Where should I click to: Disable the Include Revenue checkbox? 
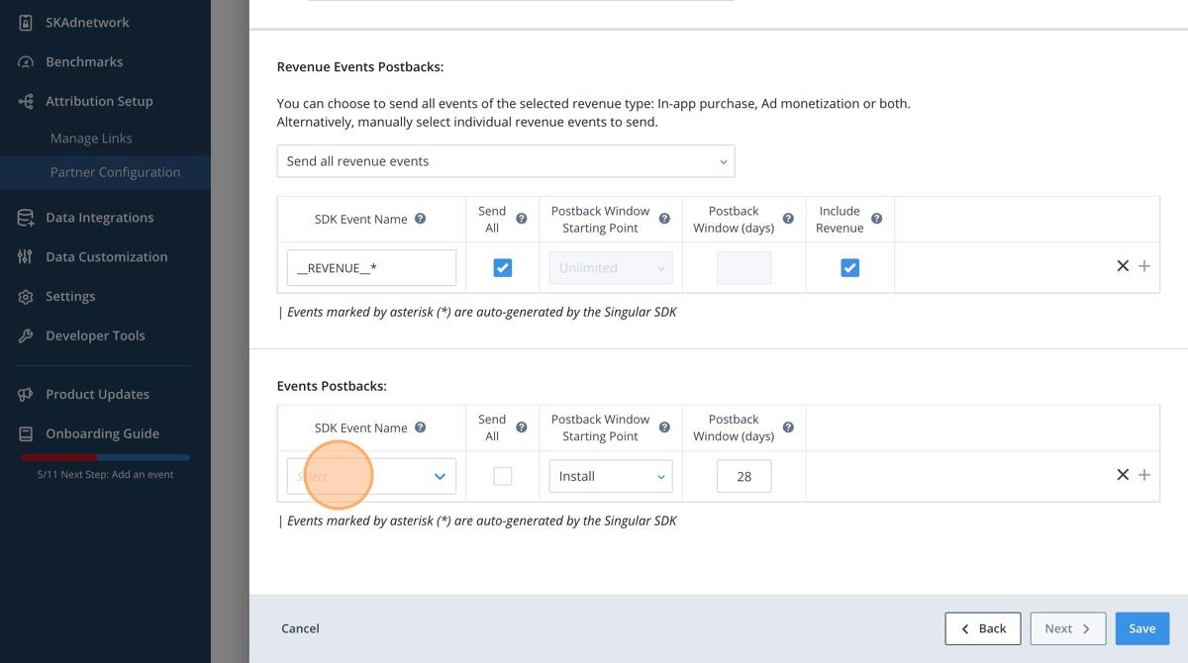[x=849, y=268]
